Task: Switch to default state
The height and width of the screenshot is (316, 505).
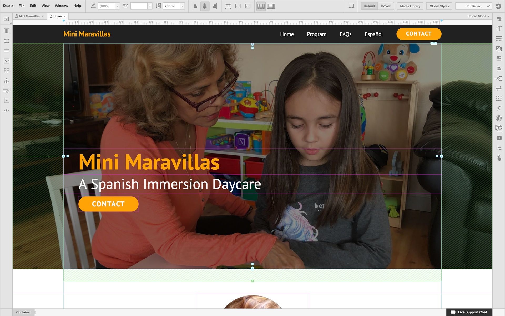Action: point(369,6)
